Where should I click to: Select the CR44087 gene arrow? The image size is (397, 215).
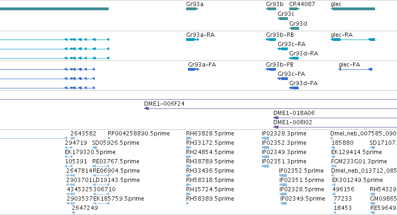(294, 9)
